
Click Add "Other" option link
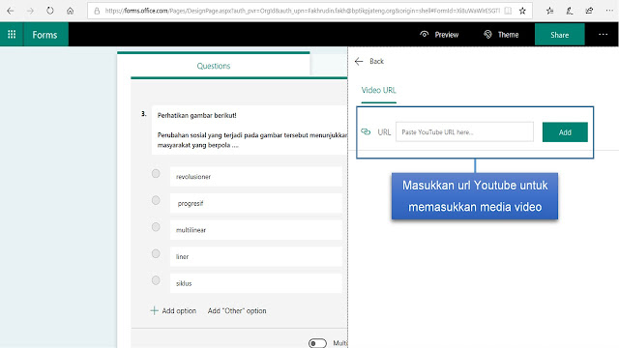coord(237,311)
